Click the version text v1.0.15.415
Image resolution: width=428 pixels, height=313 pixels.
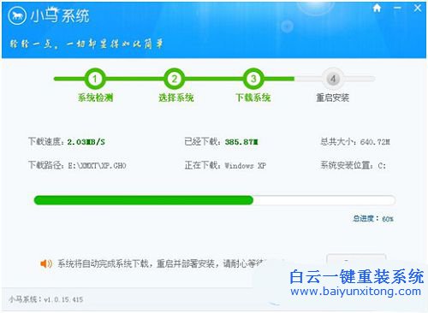(x=63, y=299)
